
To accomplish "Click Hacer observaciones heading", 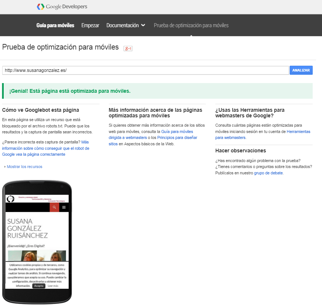I will (x=240, y=151).
